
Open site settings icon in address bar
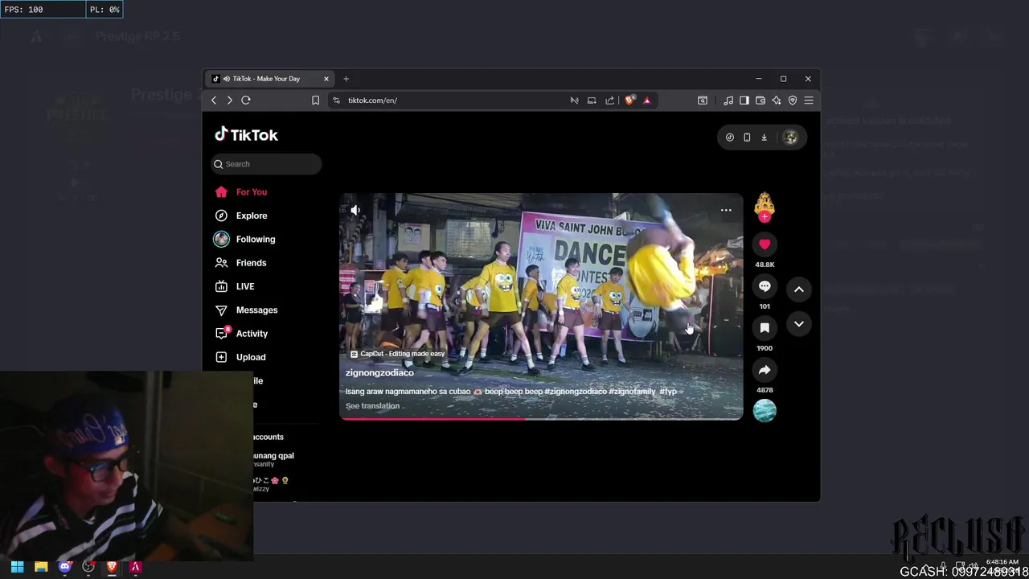click(336, 101)
